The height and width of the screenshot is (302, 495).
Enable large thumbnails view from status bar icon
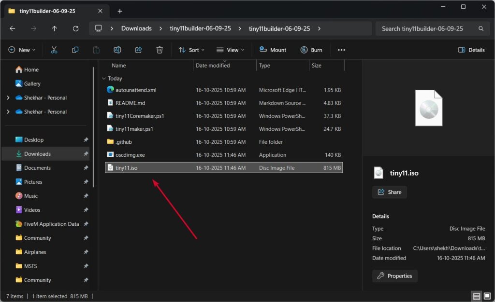point(487,296)
